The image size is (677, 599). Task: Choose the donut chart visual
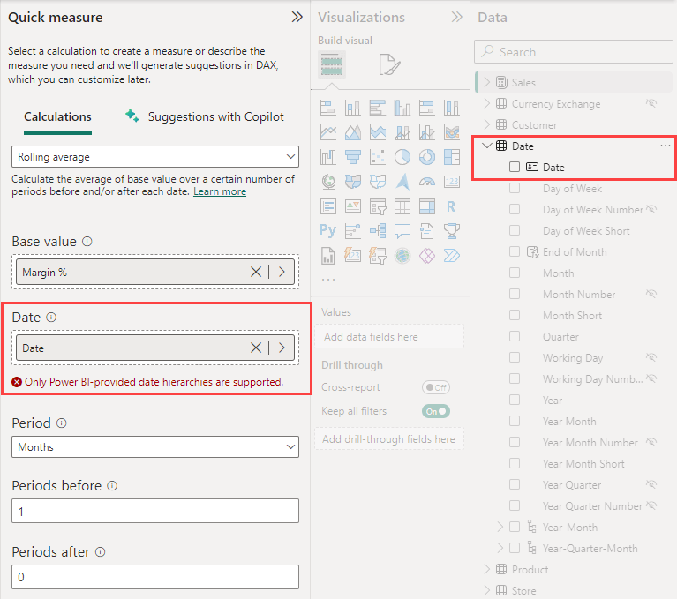pyautogui.click(x=427, y=157)
